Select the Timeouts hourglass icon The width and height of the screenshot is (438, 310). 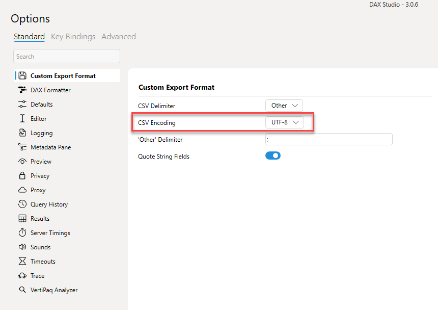22,261
